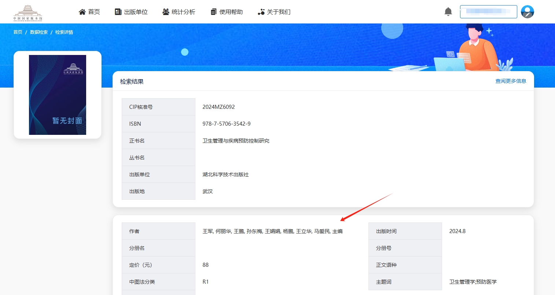This screenshot has width=555, height=295.
Task: Click 首页 breadcrumb link
Action: click(18, 32)
